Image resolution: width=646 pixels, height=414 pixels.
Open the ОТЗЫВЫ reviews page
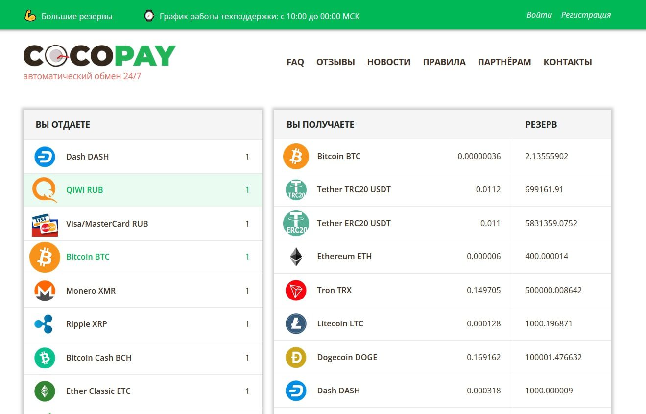coord(335,62)
